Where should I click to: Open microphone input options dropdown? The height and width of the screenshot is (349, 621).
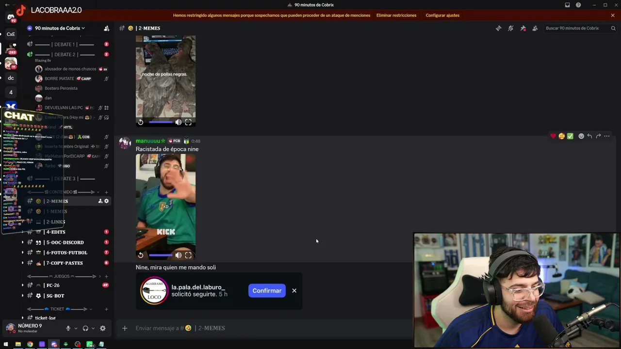[76, 329]
